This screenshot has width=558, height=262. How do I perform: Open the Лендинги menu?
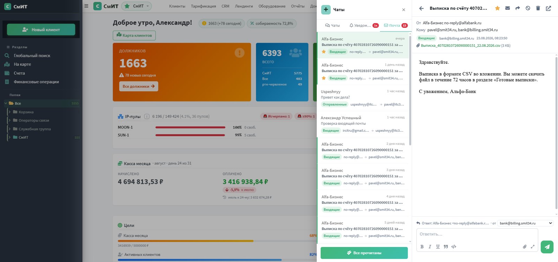pos(244,6)
